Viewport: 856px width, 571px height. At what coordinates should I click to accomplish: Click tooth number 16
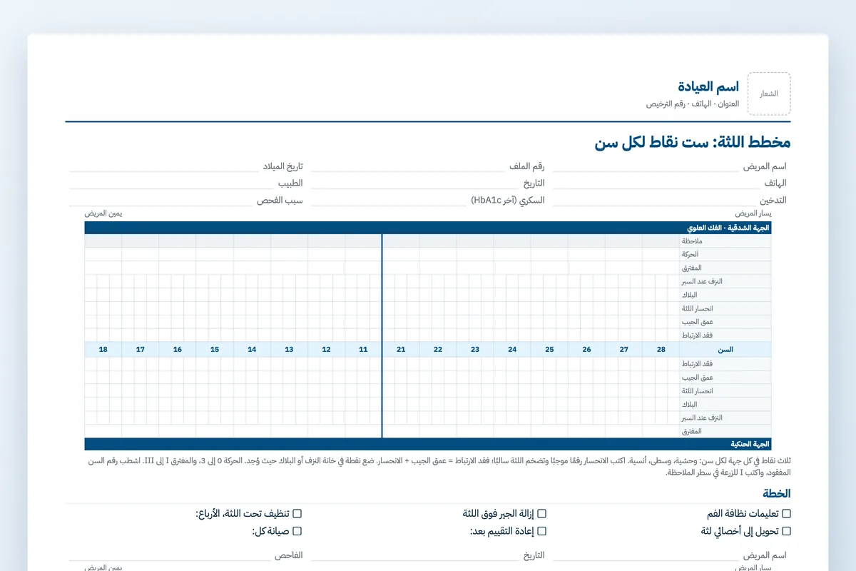click(178, 350)
